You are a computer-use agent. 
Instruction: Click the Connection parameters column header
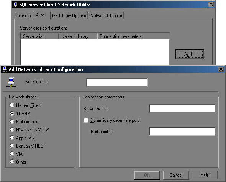coord(133,36)
